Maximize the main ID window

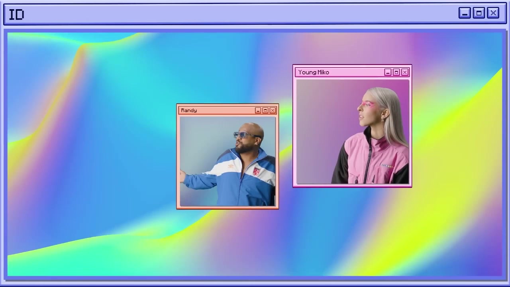(479, 13)
